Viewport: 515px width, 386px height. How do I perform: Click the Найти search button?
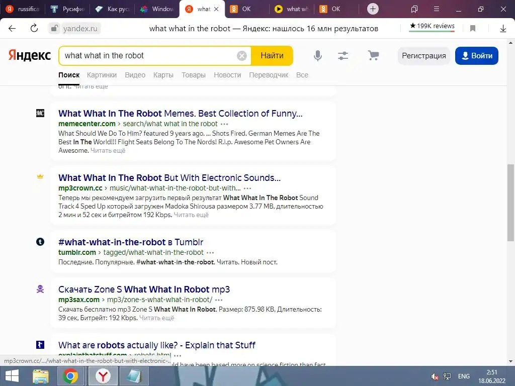coord(272,56)
